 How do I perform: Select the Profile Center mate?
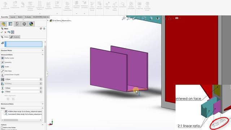pyautogui.click(x=8, y=58)
